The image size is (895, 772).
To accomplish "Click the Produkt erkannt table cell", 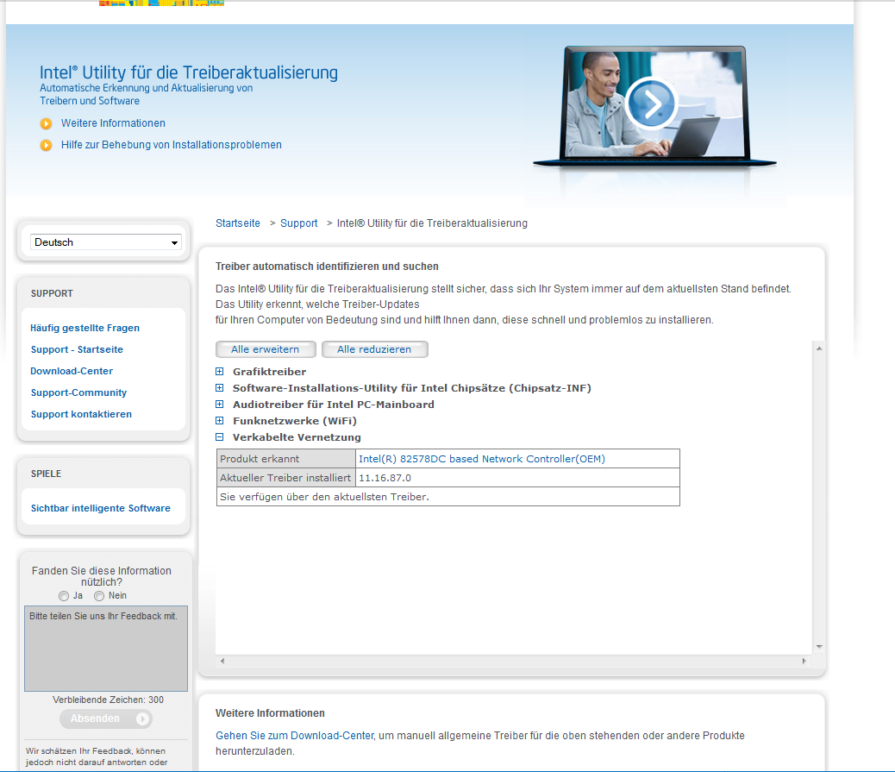I will tap(286, 459).
